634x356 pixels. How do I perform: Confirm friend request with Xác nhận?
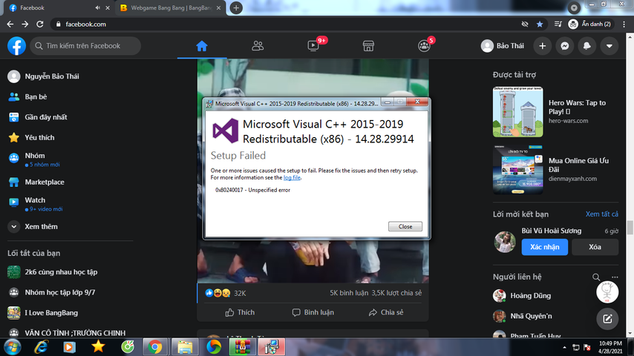[x=545, y=247]
